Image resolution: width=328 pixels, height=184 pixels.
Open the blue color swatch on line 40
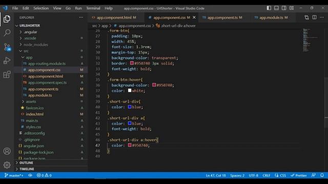click(x=130, y=107)
